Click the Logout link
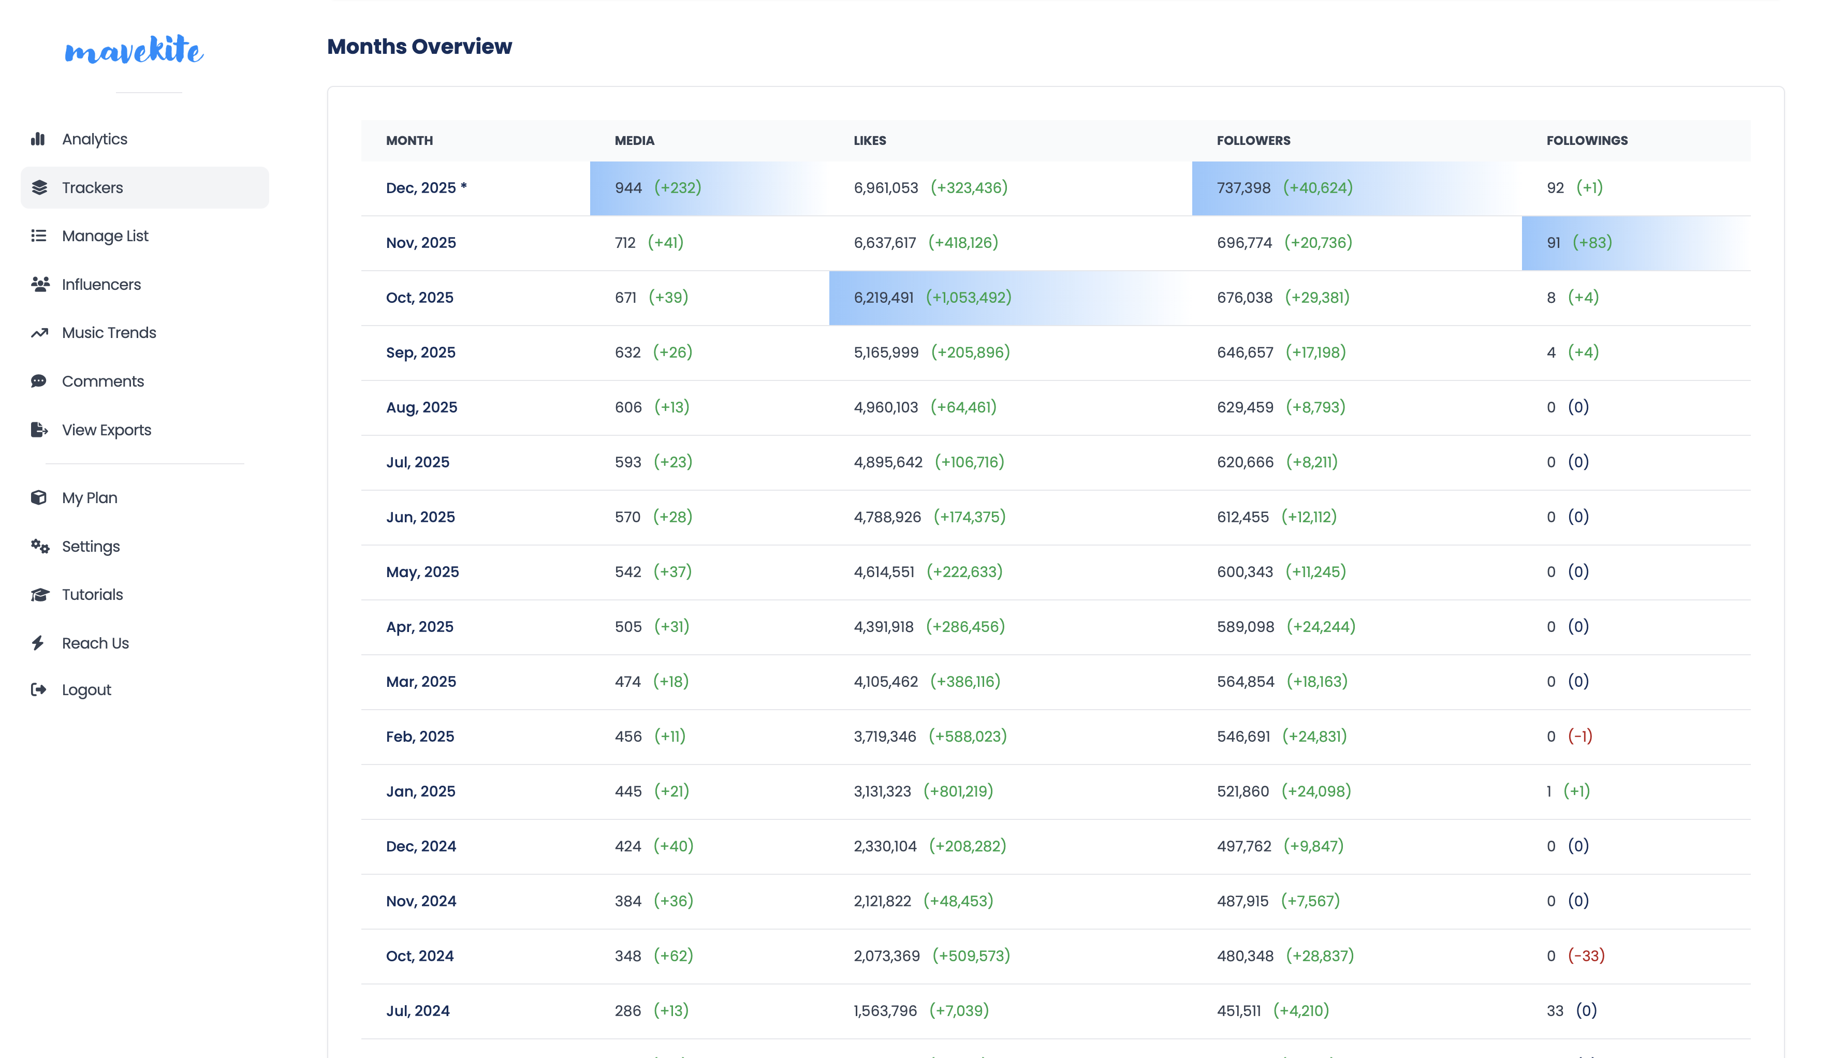 coord(86,689)
